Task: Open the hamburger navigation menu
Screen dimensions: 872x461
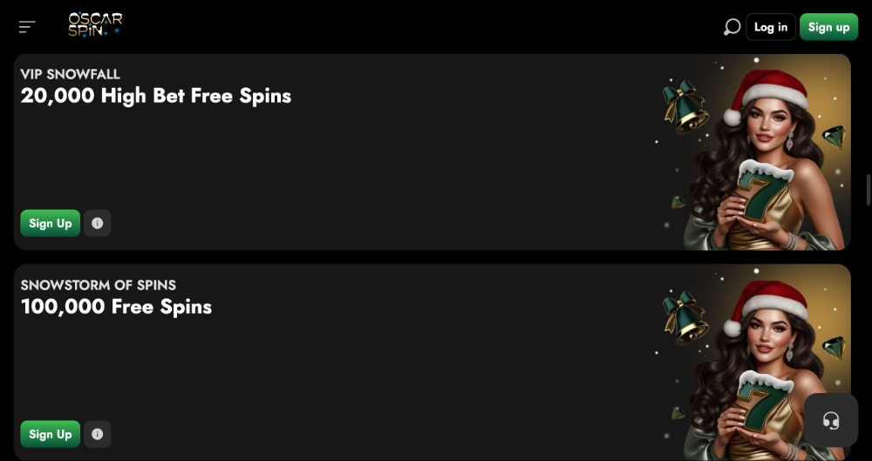Action: 27,27
